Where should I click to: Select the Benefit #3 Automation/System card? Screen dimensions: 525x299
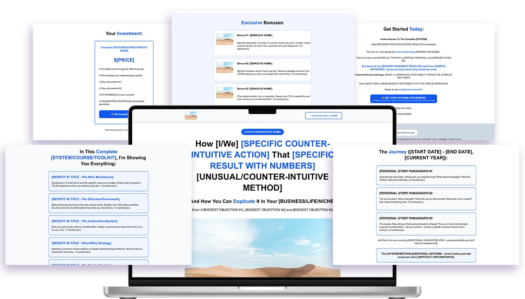(x=98, y=225)
